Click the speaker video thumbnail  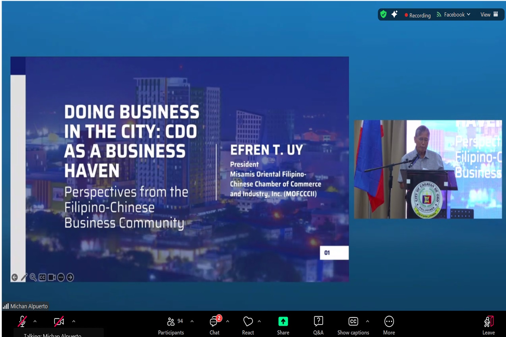pos(428,169)
